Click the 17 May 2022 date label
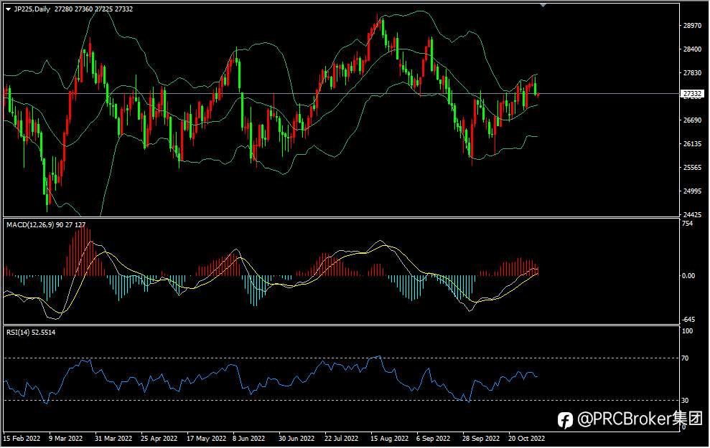This screenshot has height=448, width=710. coord(206,439)
